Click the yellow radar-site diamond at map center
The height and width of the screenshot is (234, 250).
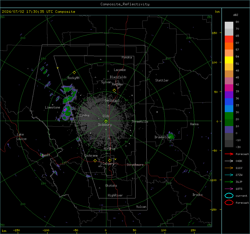106,121
